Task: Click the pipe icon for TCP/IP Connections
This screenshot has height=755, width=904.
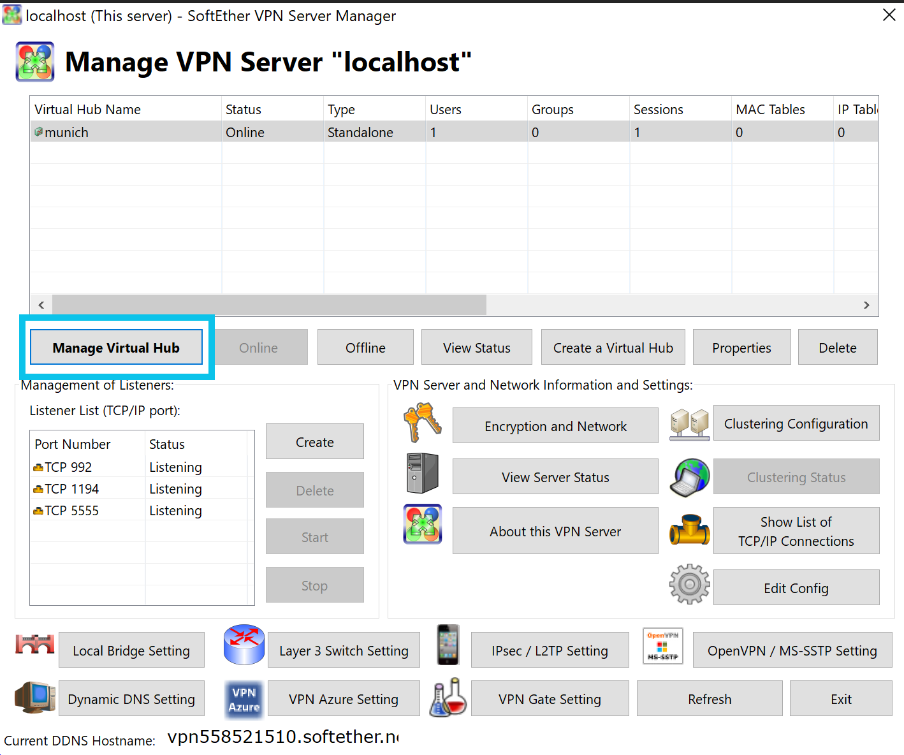Action: (690, 530)
